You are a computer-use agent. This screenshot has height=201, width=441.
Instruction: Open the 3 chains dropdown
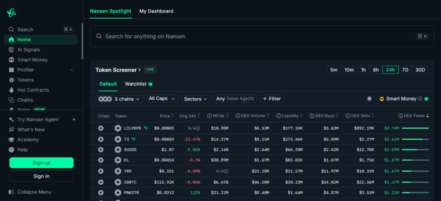[119, 99]
